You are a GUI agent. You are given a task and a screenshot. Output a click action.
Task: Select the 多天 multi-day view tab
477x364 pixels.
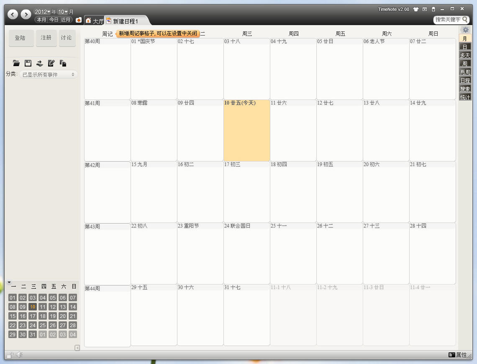click(x=465, y=55)
